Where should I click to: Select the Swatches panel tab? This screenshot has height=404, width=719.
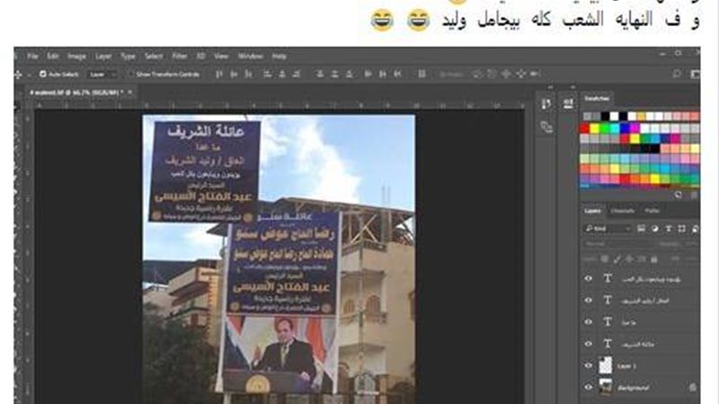pyautogui.click(x=597, y=99)
